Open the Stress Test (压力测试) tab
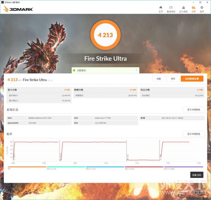 coord(183,9)
